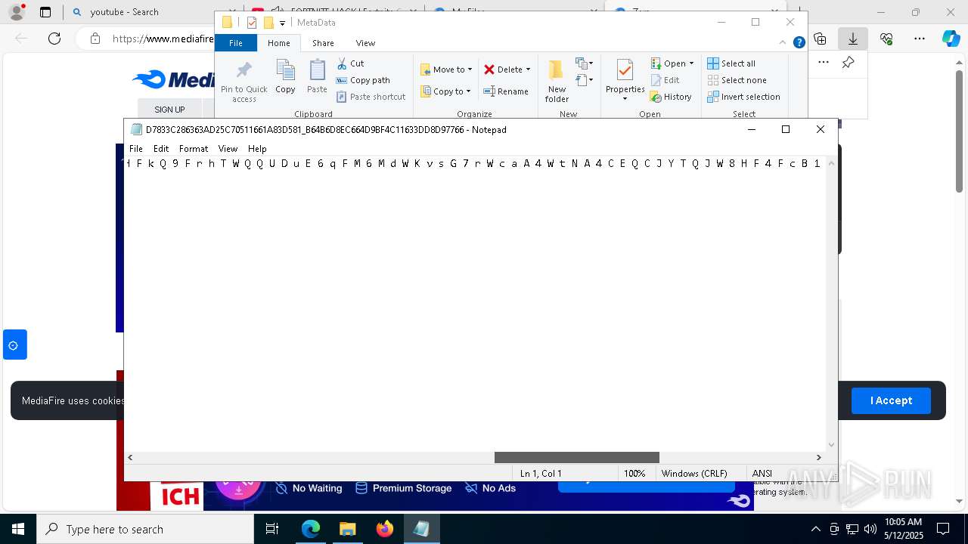Click the Copy icon in Clipboard group
Image resolution: width=968 pixels, height=544 pixels.
tap(285, 77)
